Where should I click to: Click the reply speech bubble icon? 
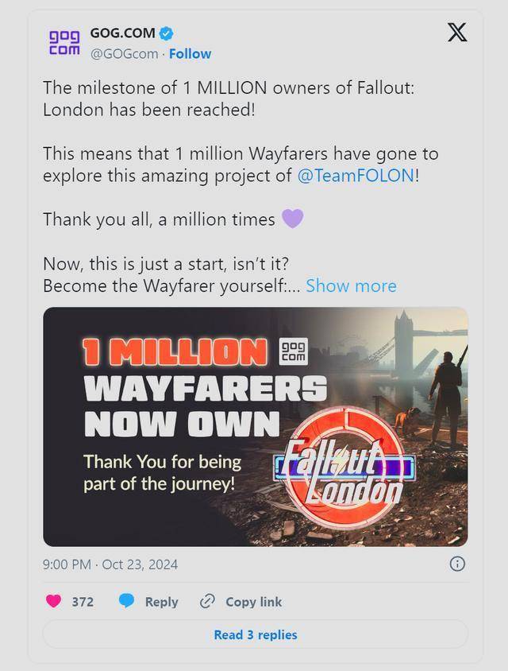(126, 601)
